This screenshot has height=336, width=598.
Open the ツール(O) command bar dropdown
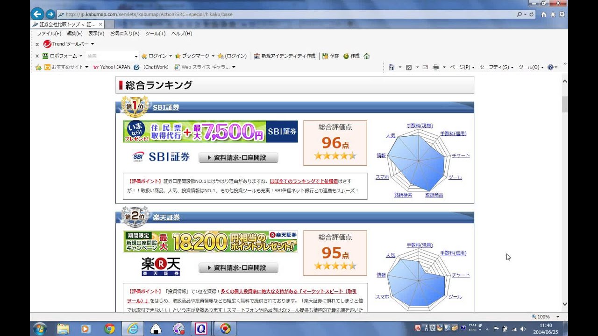(531, 67)
